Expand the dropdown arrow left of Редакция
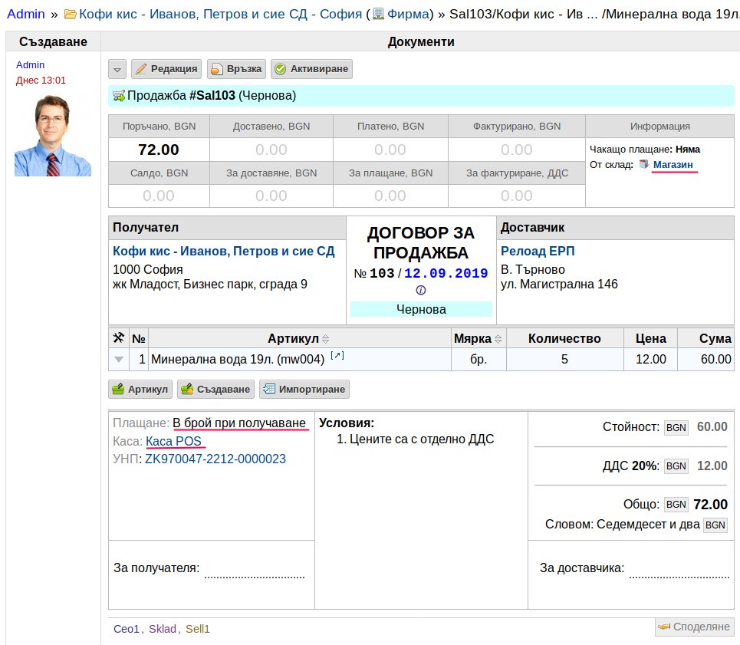 (x=117, y=69)
